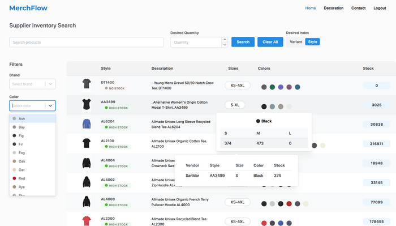
Task: Select the green swatch for DT1400
Action: [272, 87]
